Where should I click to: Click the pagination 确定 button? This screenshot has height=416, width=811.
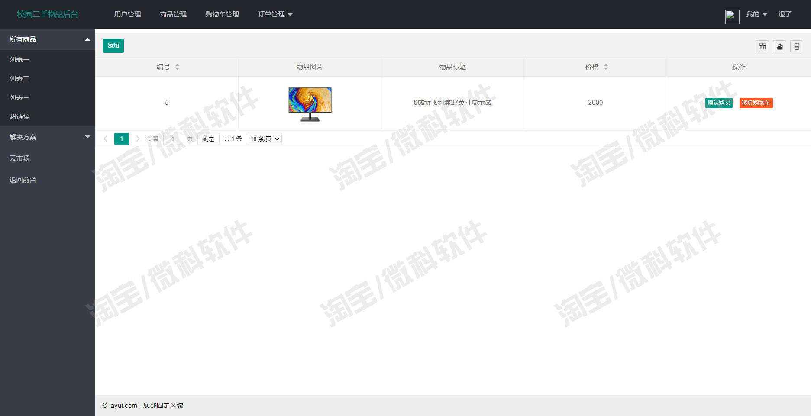tap(208, 139)
